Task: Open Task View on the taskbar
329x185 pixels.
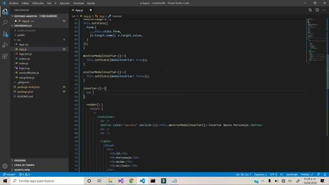Action: pyautogui.click(x=99, y=181)
